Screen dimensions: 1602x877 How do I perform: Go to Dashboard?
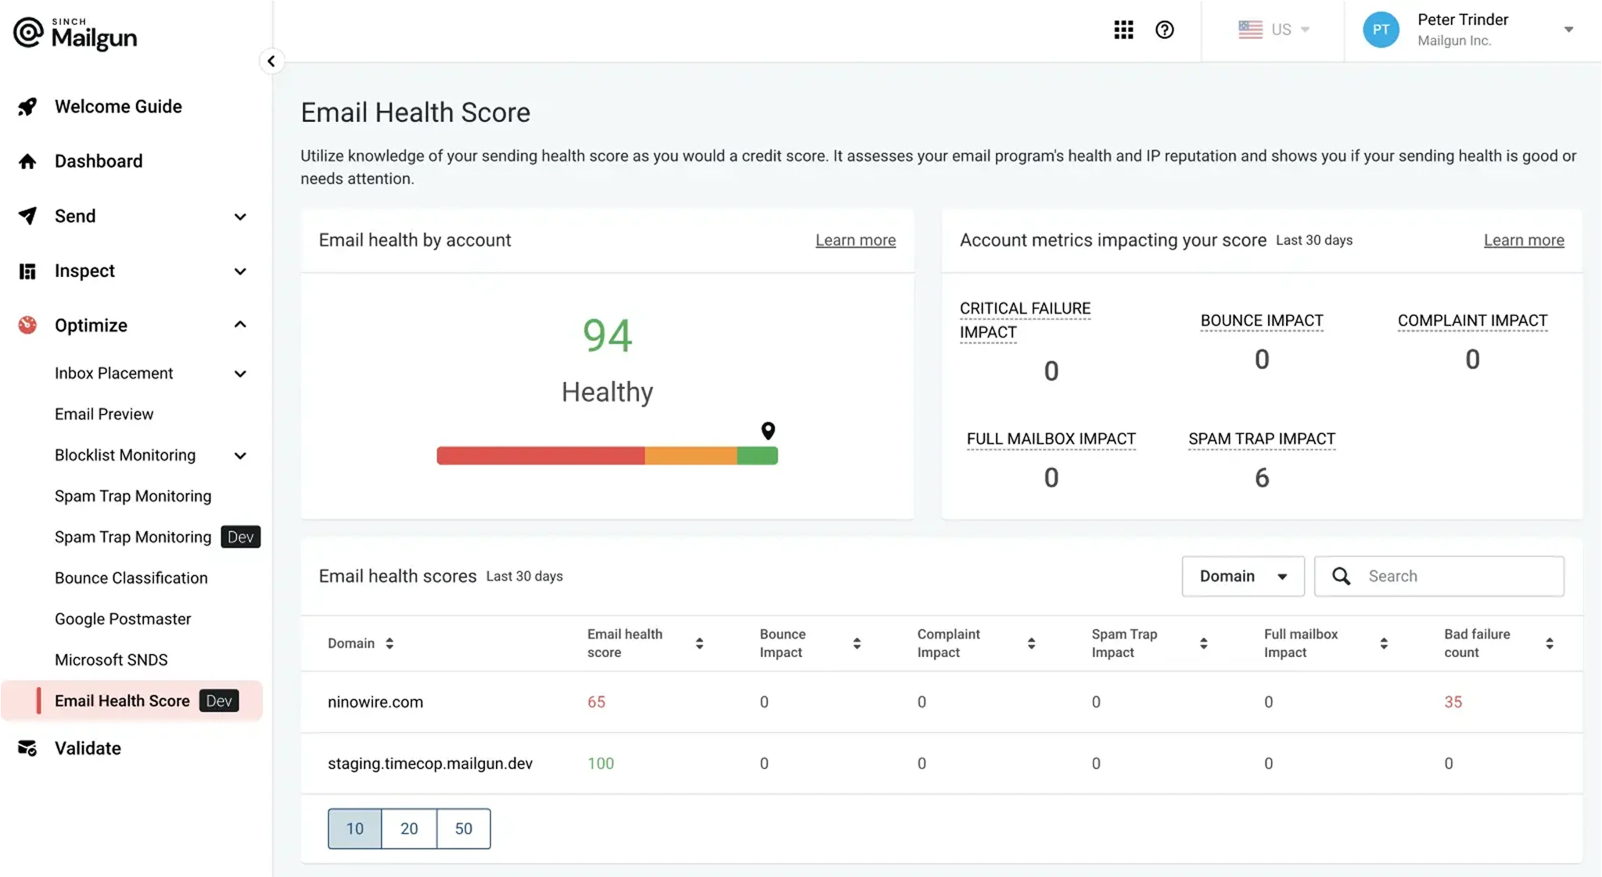pyautogui.click(x=99, y=161)
